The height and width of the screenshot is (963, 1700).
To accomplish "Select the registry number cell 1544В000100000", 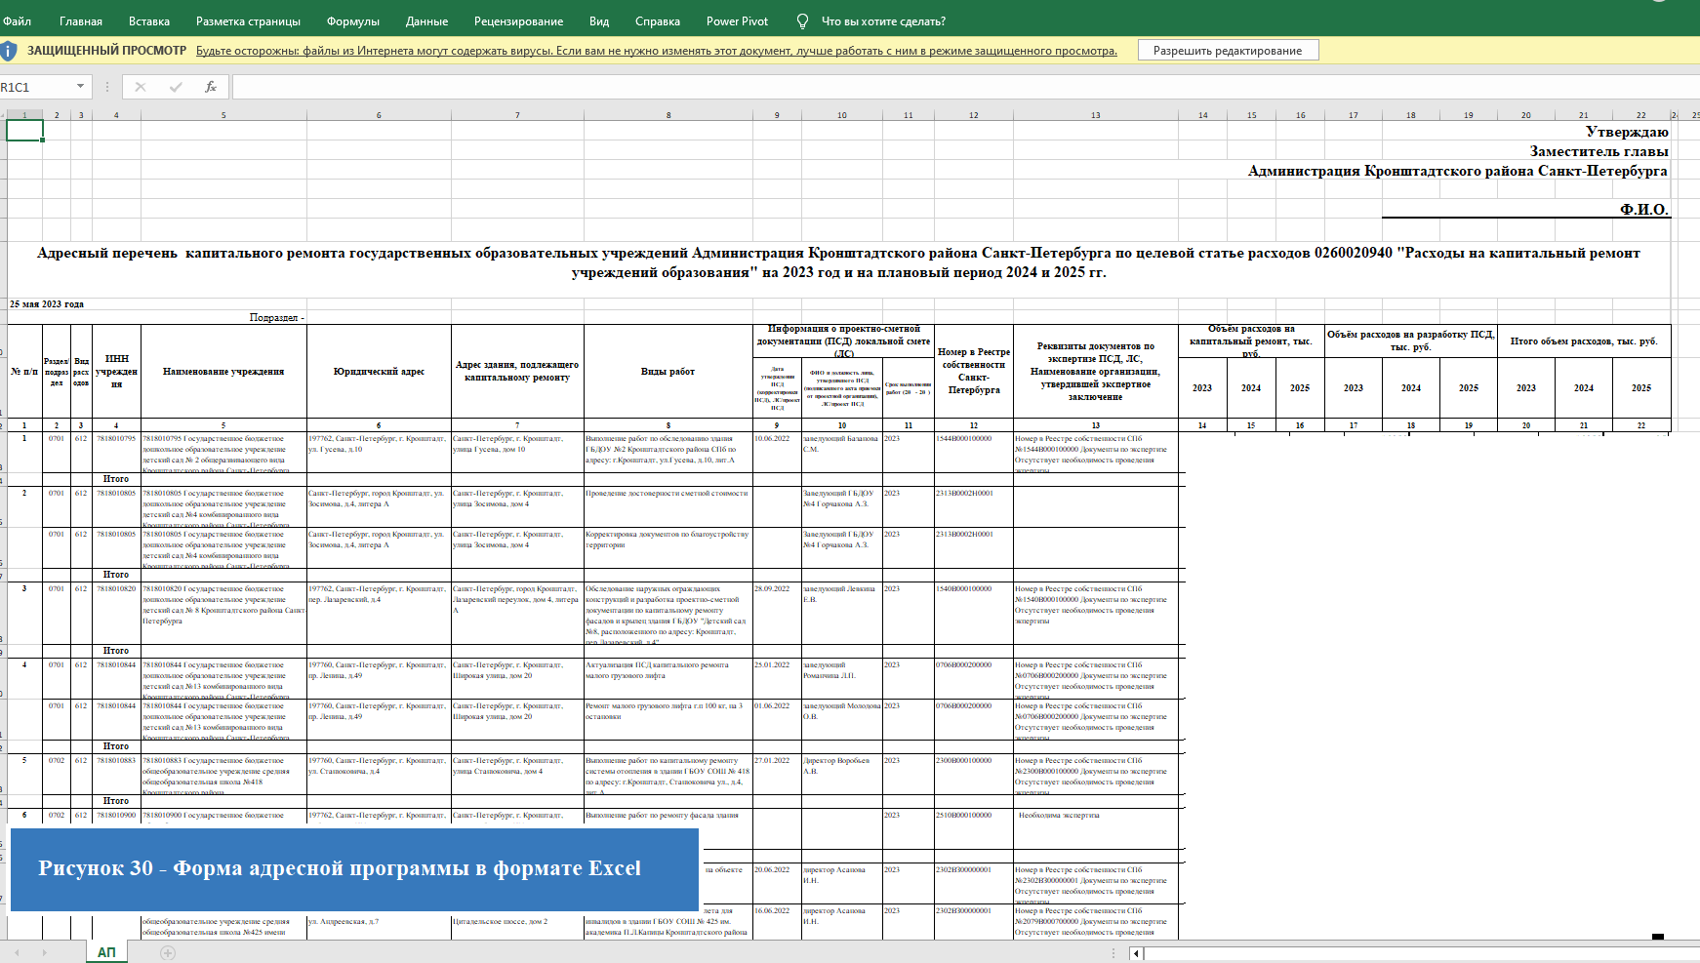I will [974, 453].
